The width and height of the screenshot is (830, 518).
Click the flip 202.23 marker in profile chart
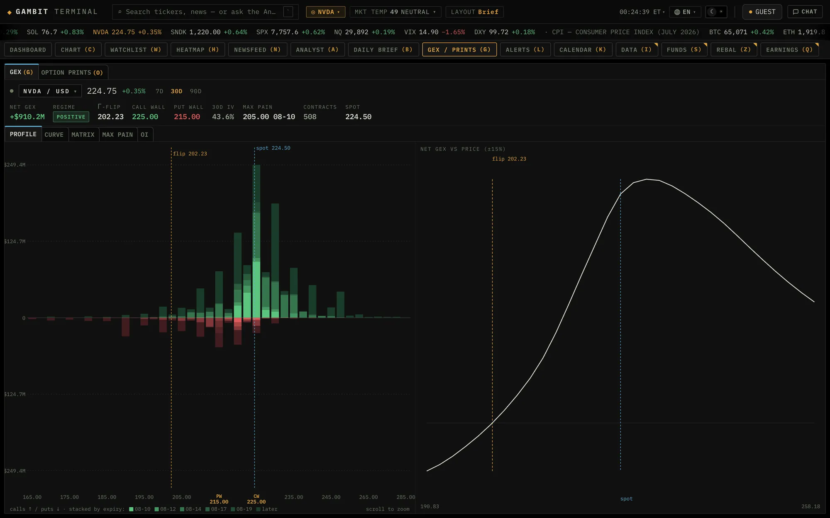190,154
